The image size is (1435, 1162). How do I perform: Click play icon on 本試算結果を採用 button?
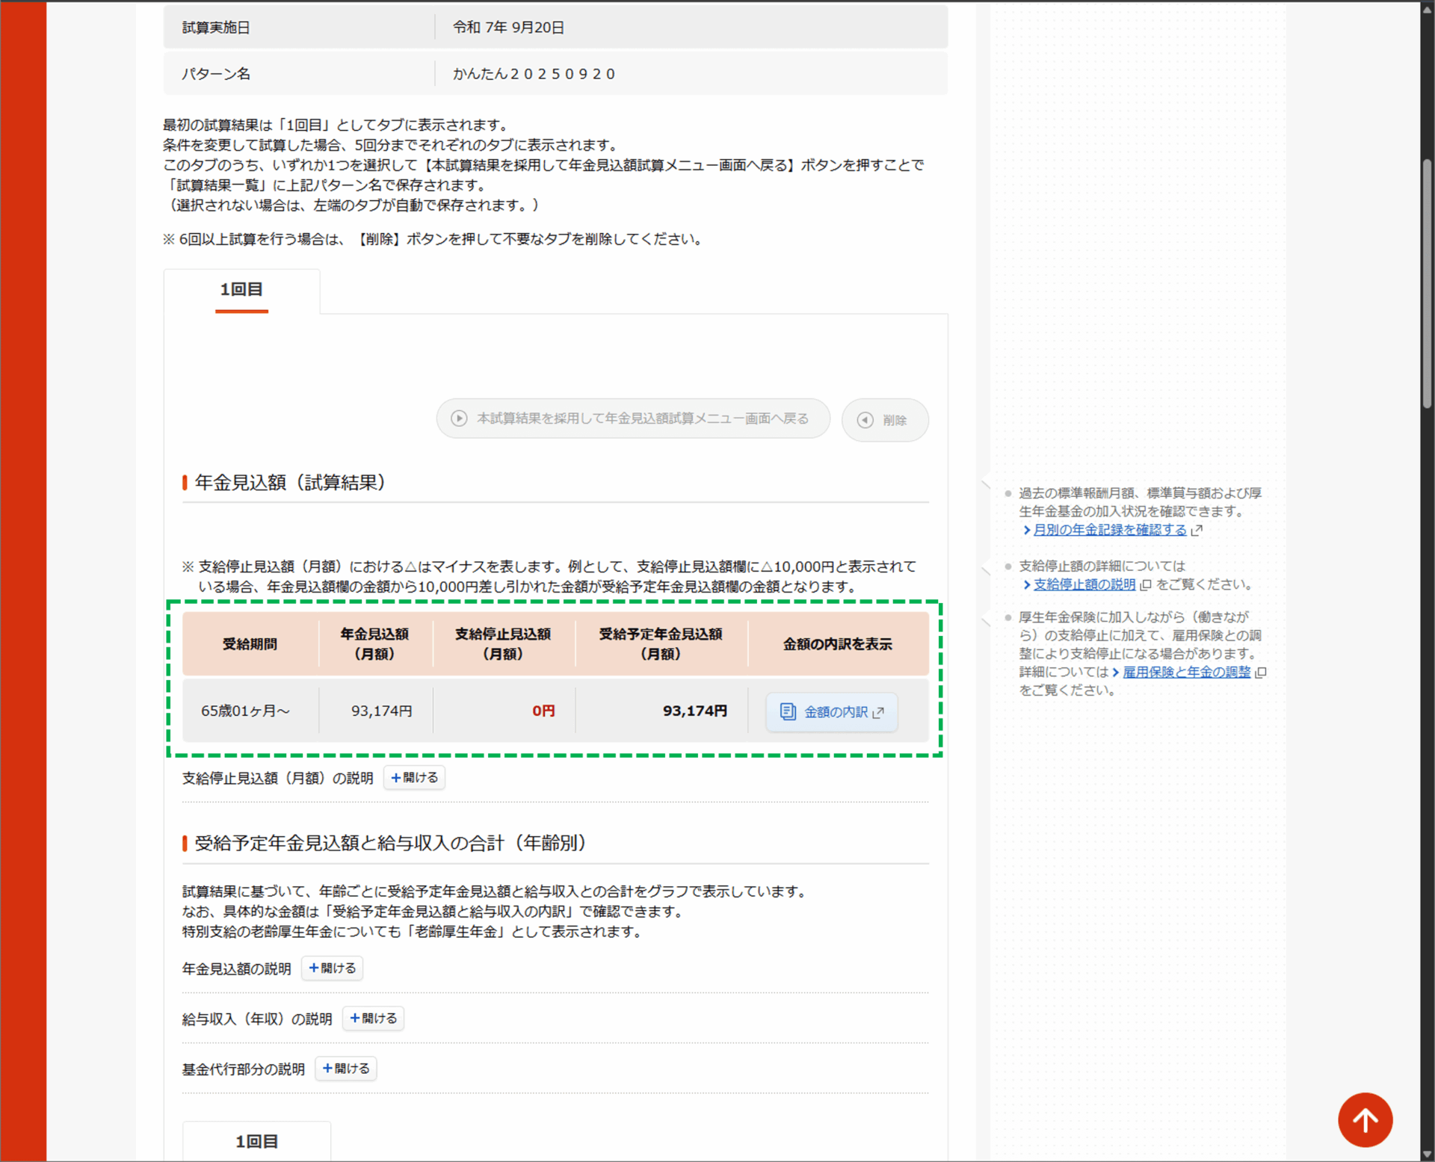[x=459, y=418]
